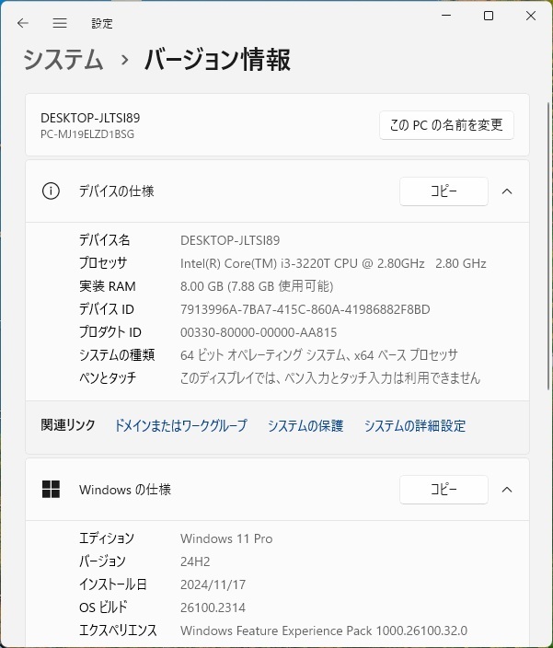Select OS build 26100.2314
Viewport: 553px width, 648px height.
[213, 607]
